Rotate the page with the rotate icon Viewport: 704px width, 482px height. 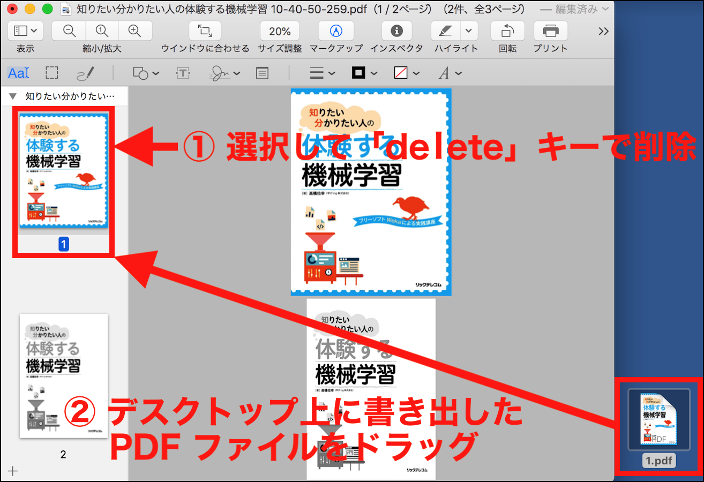click(507, 31)
